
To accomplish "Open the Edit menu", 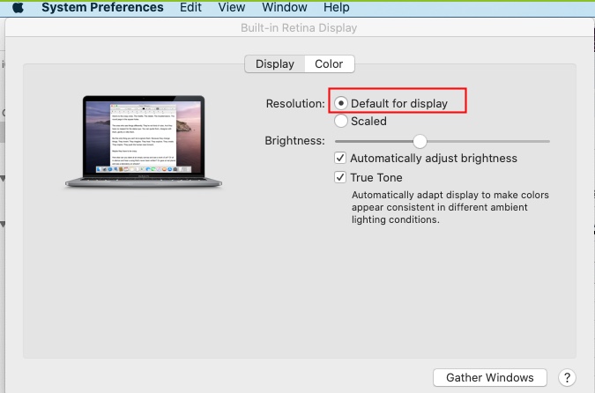I will pos(190,8).
